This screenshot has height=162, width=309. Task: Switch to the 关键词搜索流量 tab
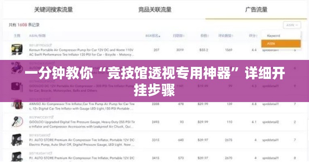click(53, 9)
